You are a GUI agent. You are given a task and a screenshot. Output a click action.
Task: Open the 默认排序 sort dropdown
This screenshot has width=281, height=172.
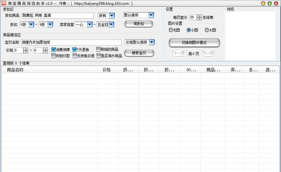[151, 15]
